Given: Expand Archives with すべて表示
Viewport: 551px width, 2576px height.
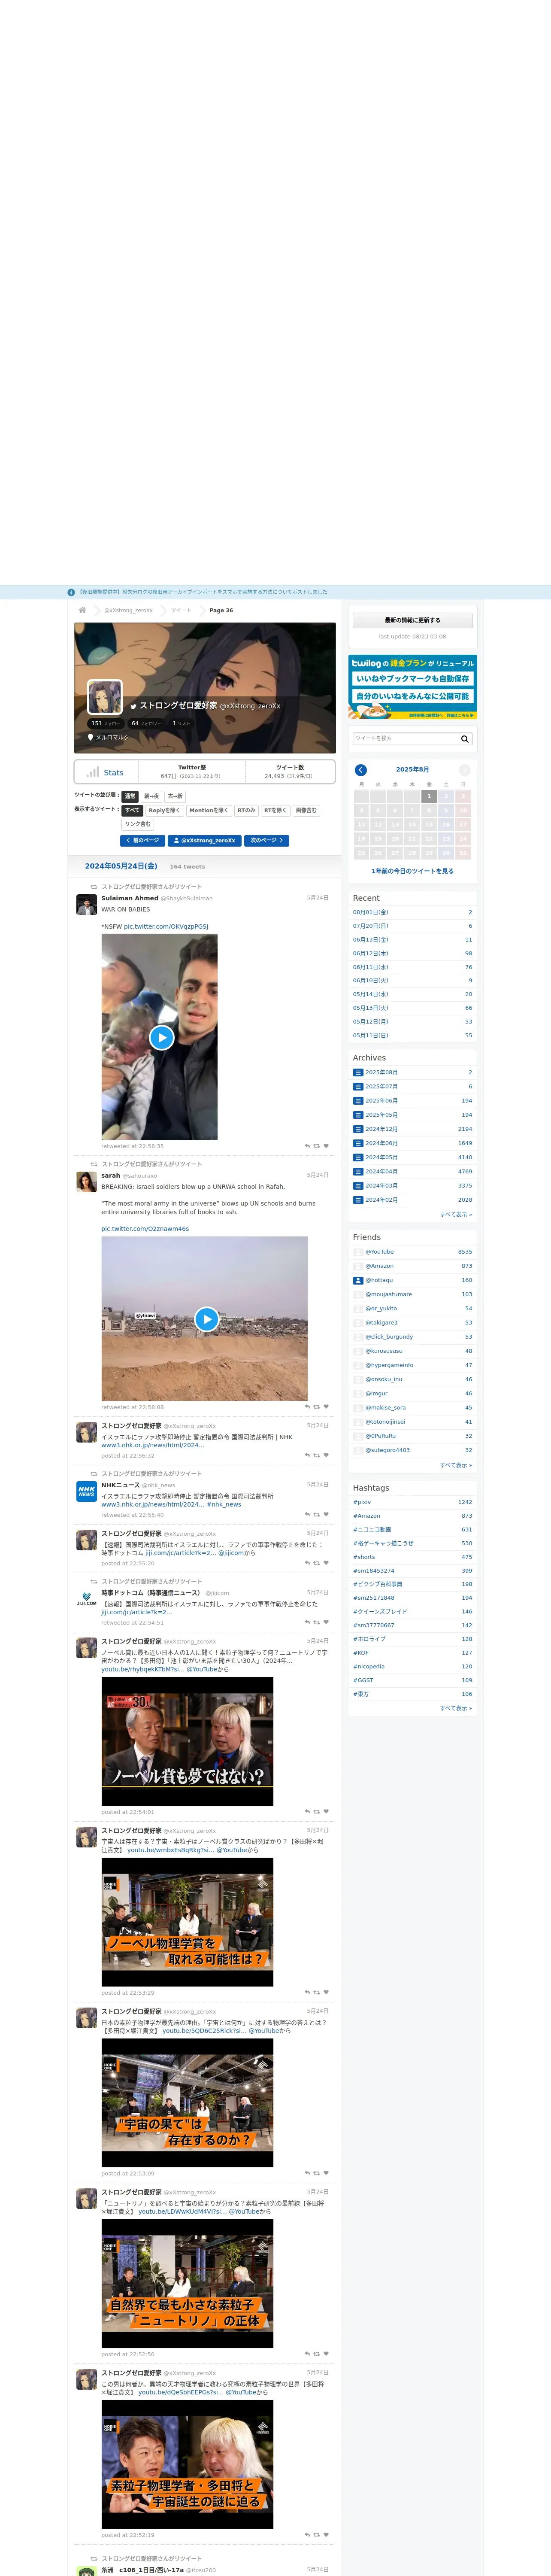Looking at the screenshot, I should pos(456,1214).
